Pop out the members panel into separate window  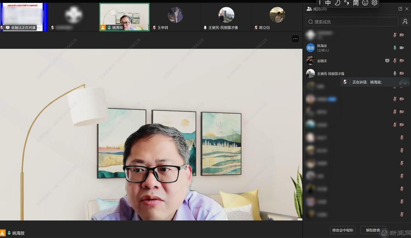pyautogui.click(x=400, y=9)
